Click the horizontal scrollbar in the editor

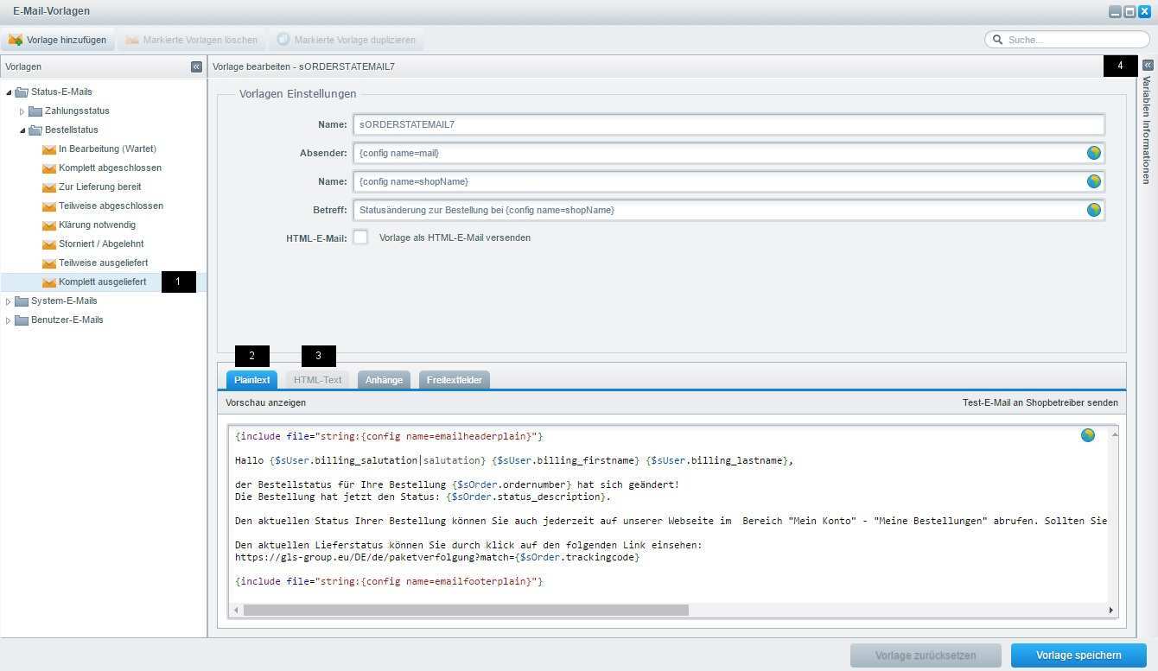tap(466, 610)
